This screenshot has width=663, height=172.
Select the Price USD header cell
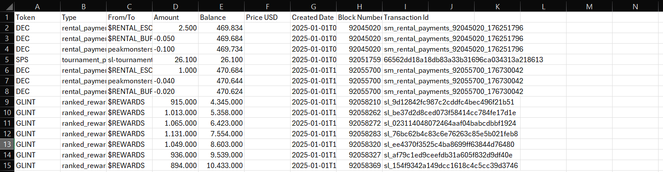tap(267, 18)
